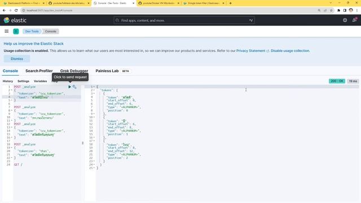Screen dimensions: 361x203
Task: Click the POST _analyze text on line 7
Action: tap(25, 107)
